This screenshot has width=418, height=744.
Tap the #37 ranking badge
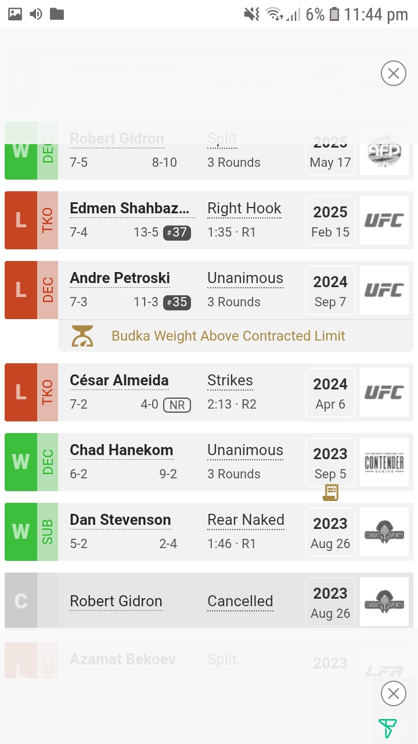tap(177, 233)
